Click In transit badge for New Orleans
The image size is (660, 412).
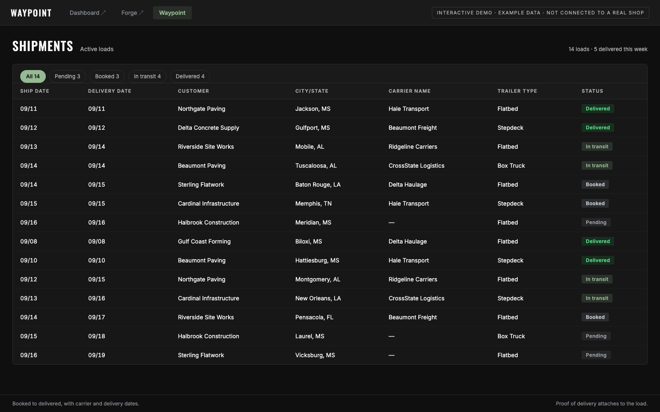click(597, 298)
